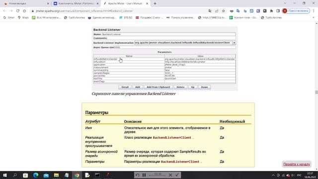Screen dimensions: 318x179
Task: Open Microsoft Edge from the taskbar
Action: 36,175
